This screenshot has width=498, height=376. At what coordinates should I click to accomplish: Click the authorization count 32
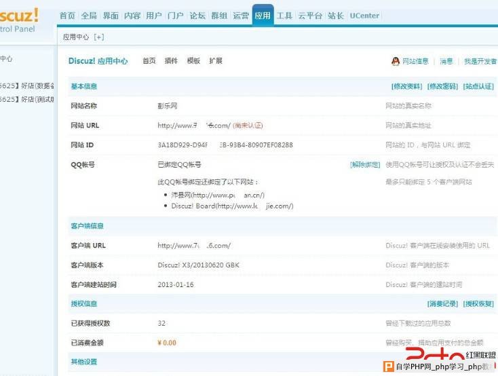point(161,323)
